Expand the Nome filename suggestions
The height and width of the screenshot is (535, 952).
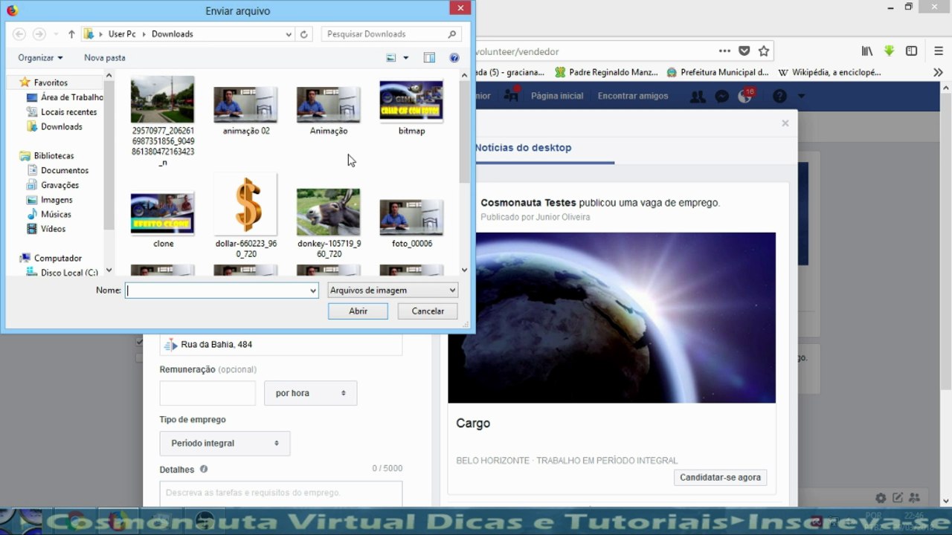(x=312, y=291)
